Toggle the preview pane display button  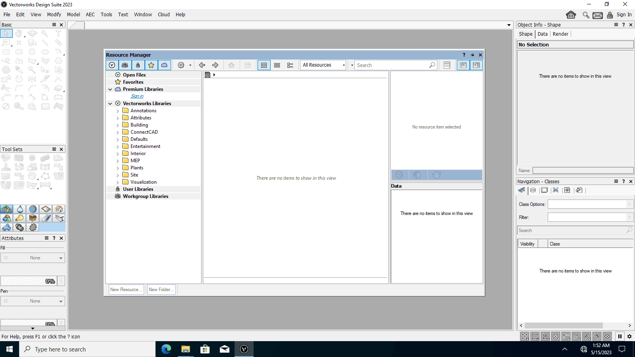(476, 65)
